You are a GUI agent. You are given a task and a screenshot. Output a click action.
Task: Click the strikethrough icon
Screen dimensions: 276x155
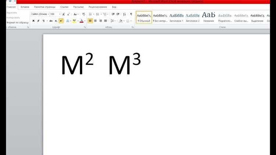pyautogui.click(x=51, y=21)
